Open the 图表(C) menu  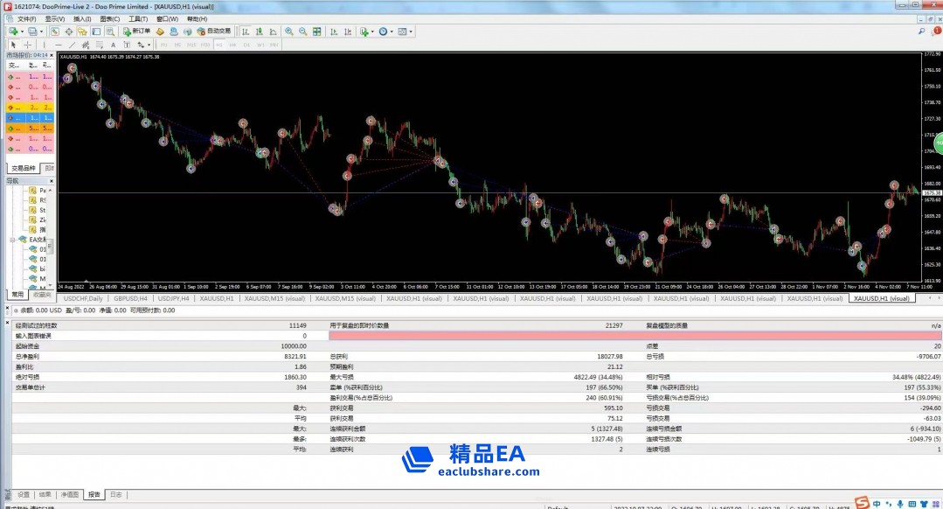109,18
